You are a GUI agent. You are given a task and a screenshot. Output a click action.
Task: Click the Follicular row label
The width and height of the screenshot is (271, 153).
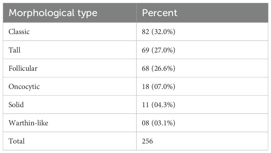point(23,68)
